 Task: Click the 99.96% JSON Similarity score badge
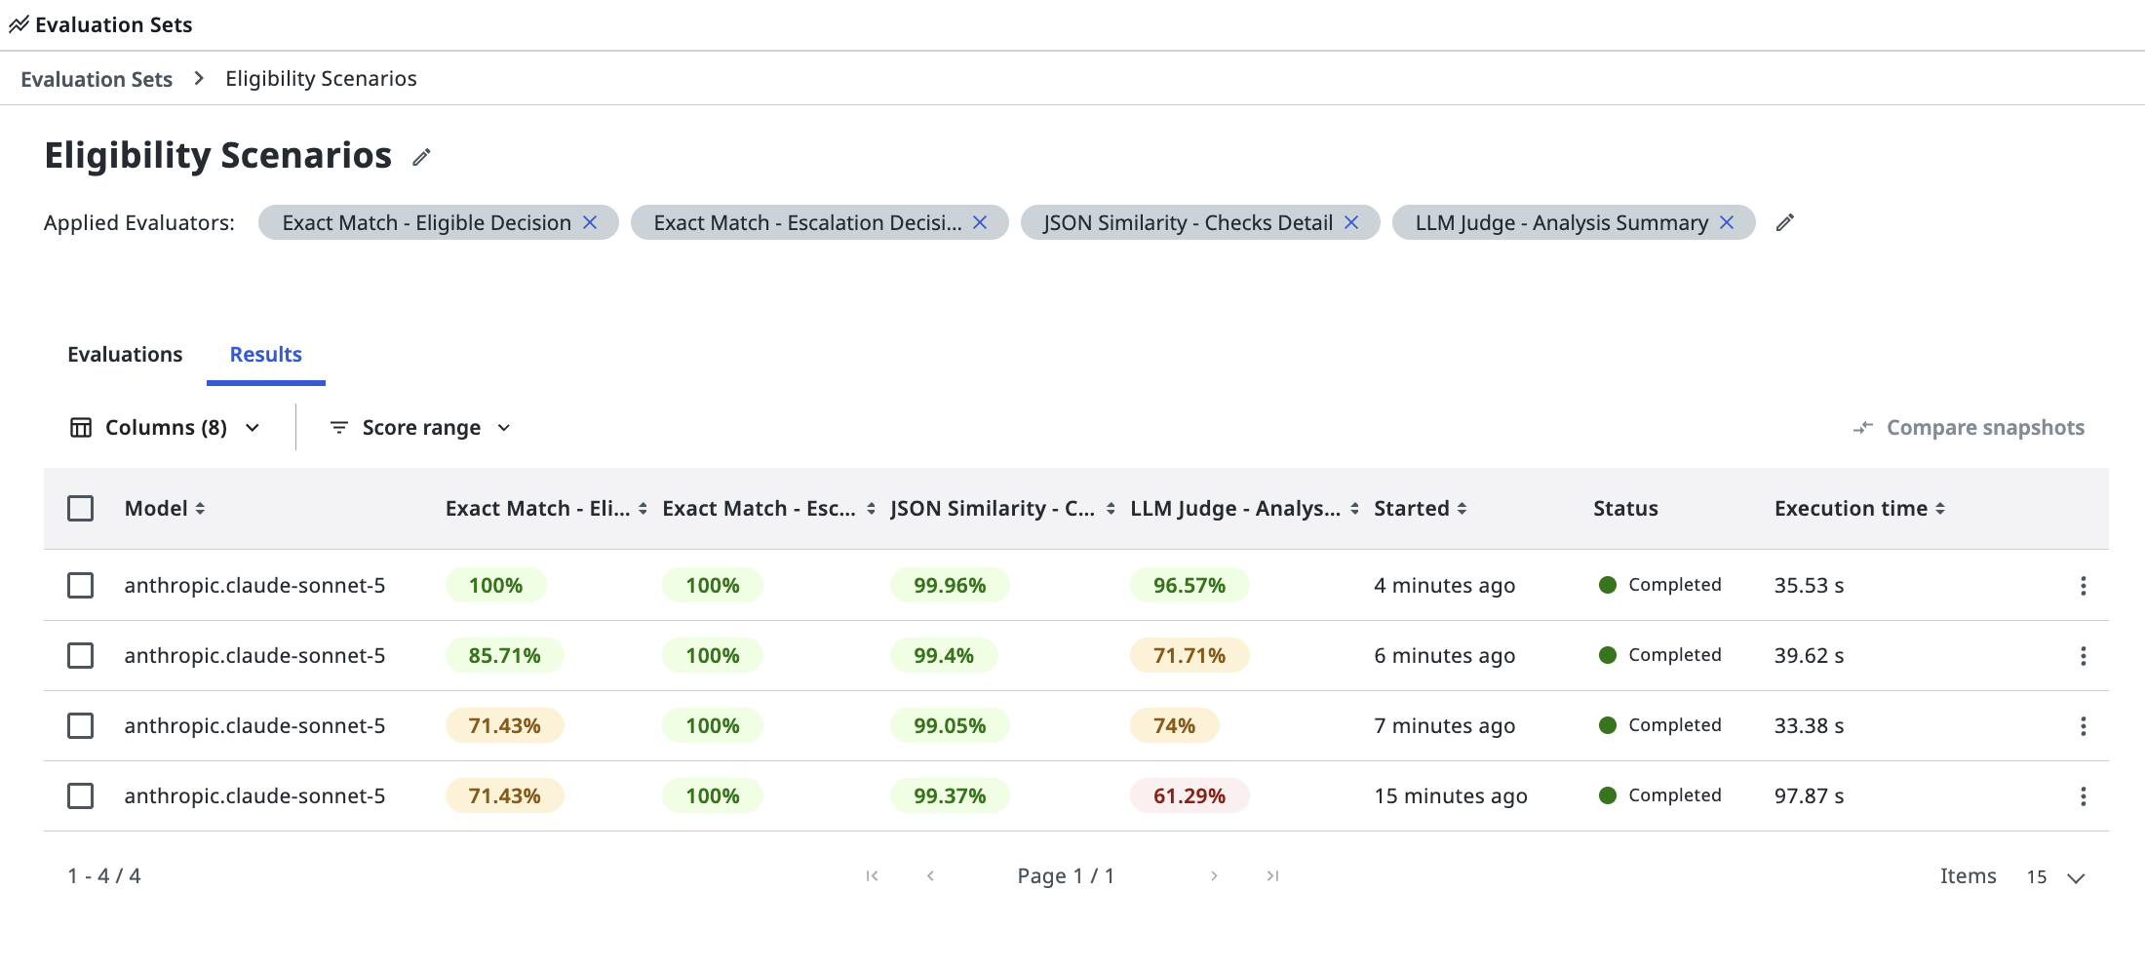coord(950,585)
